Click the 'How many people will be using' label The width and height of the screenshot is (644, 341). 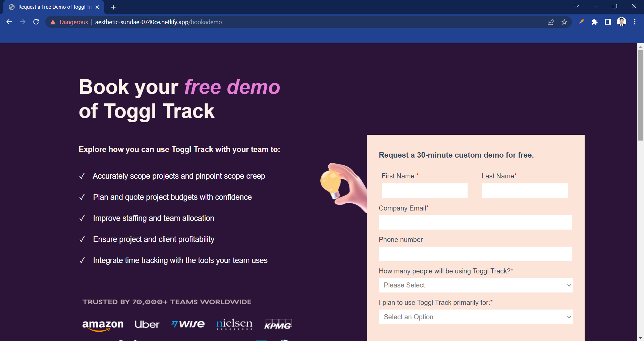[x=446, y=271]
